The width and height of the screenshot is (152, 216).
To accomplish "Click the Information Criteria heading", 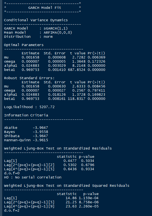I will coord(26,115).
